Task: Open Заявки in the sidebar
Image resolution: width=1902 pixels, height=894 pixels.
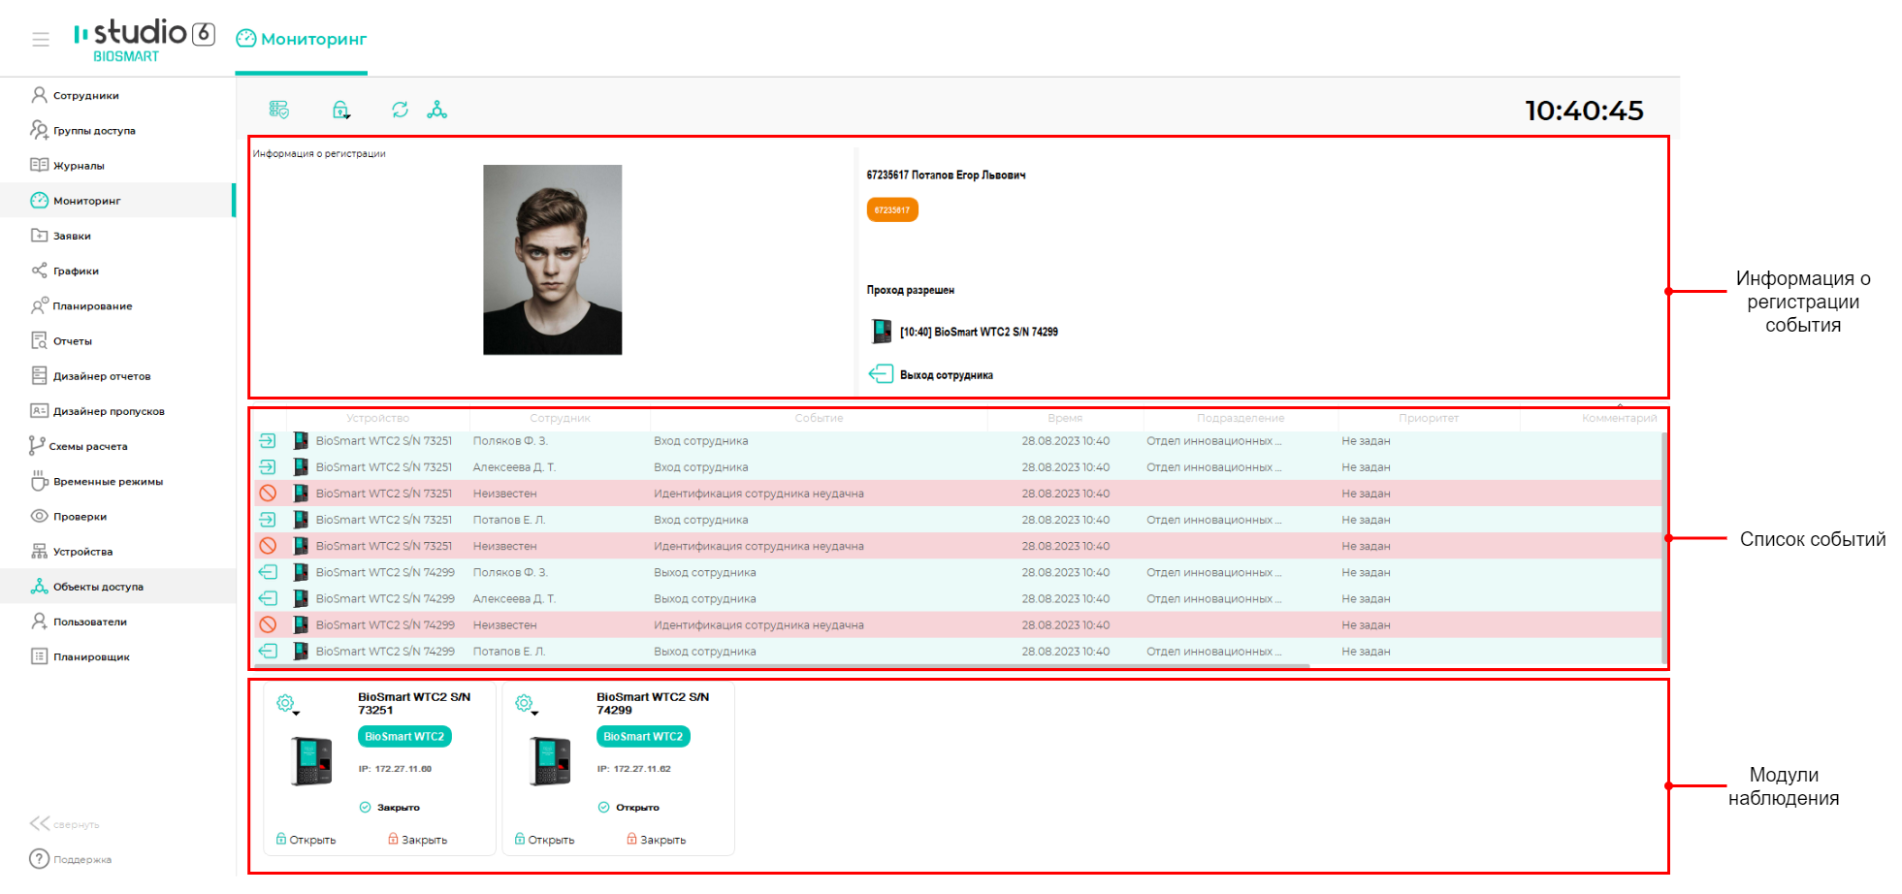Action: pos(117,236)
